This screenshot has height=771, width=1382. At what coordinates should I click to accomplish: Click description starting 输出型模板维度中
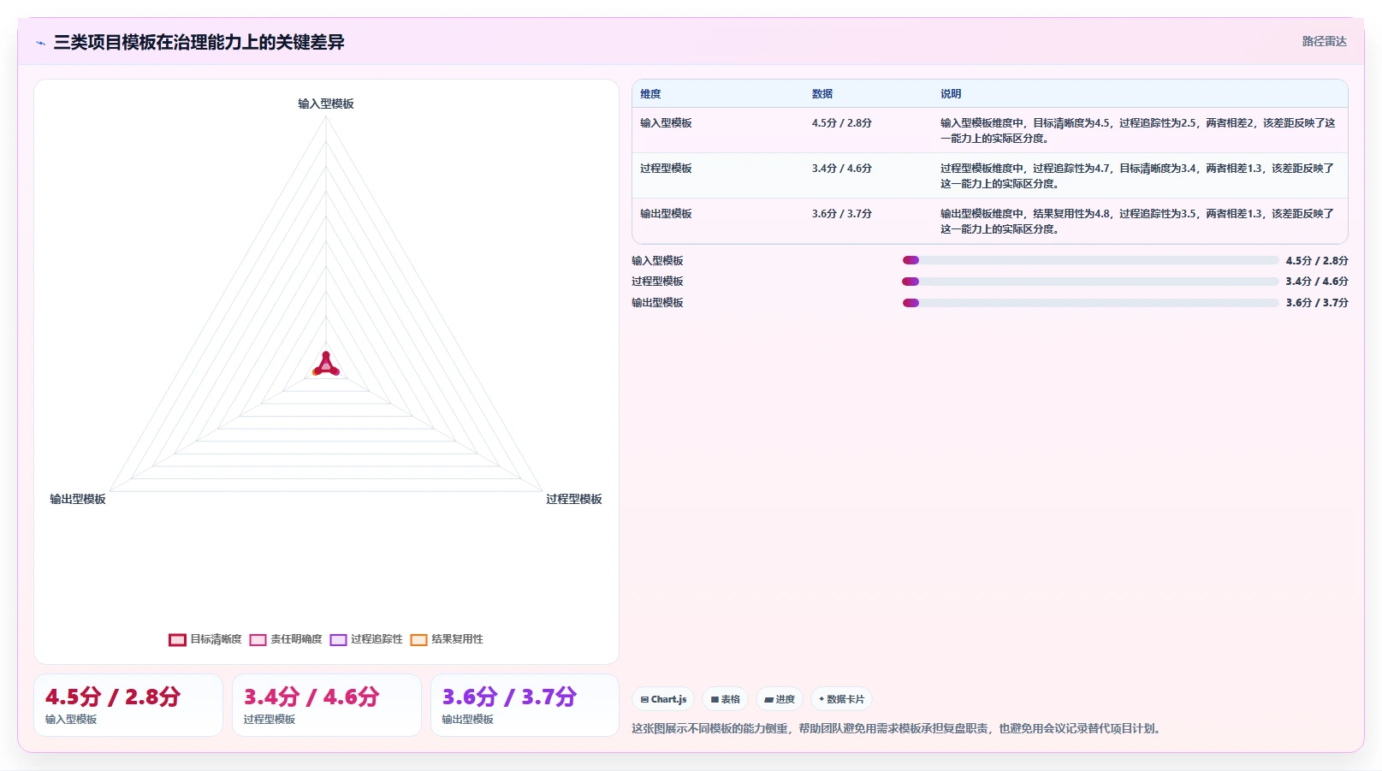(1138, 222)
